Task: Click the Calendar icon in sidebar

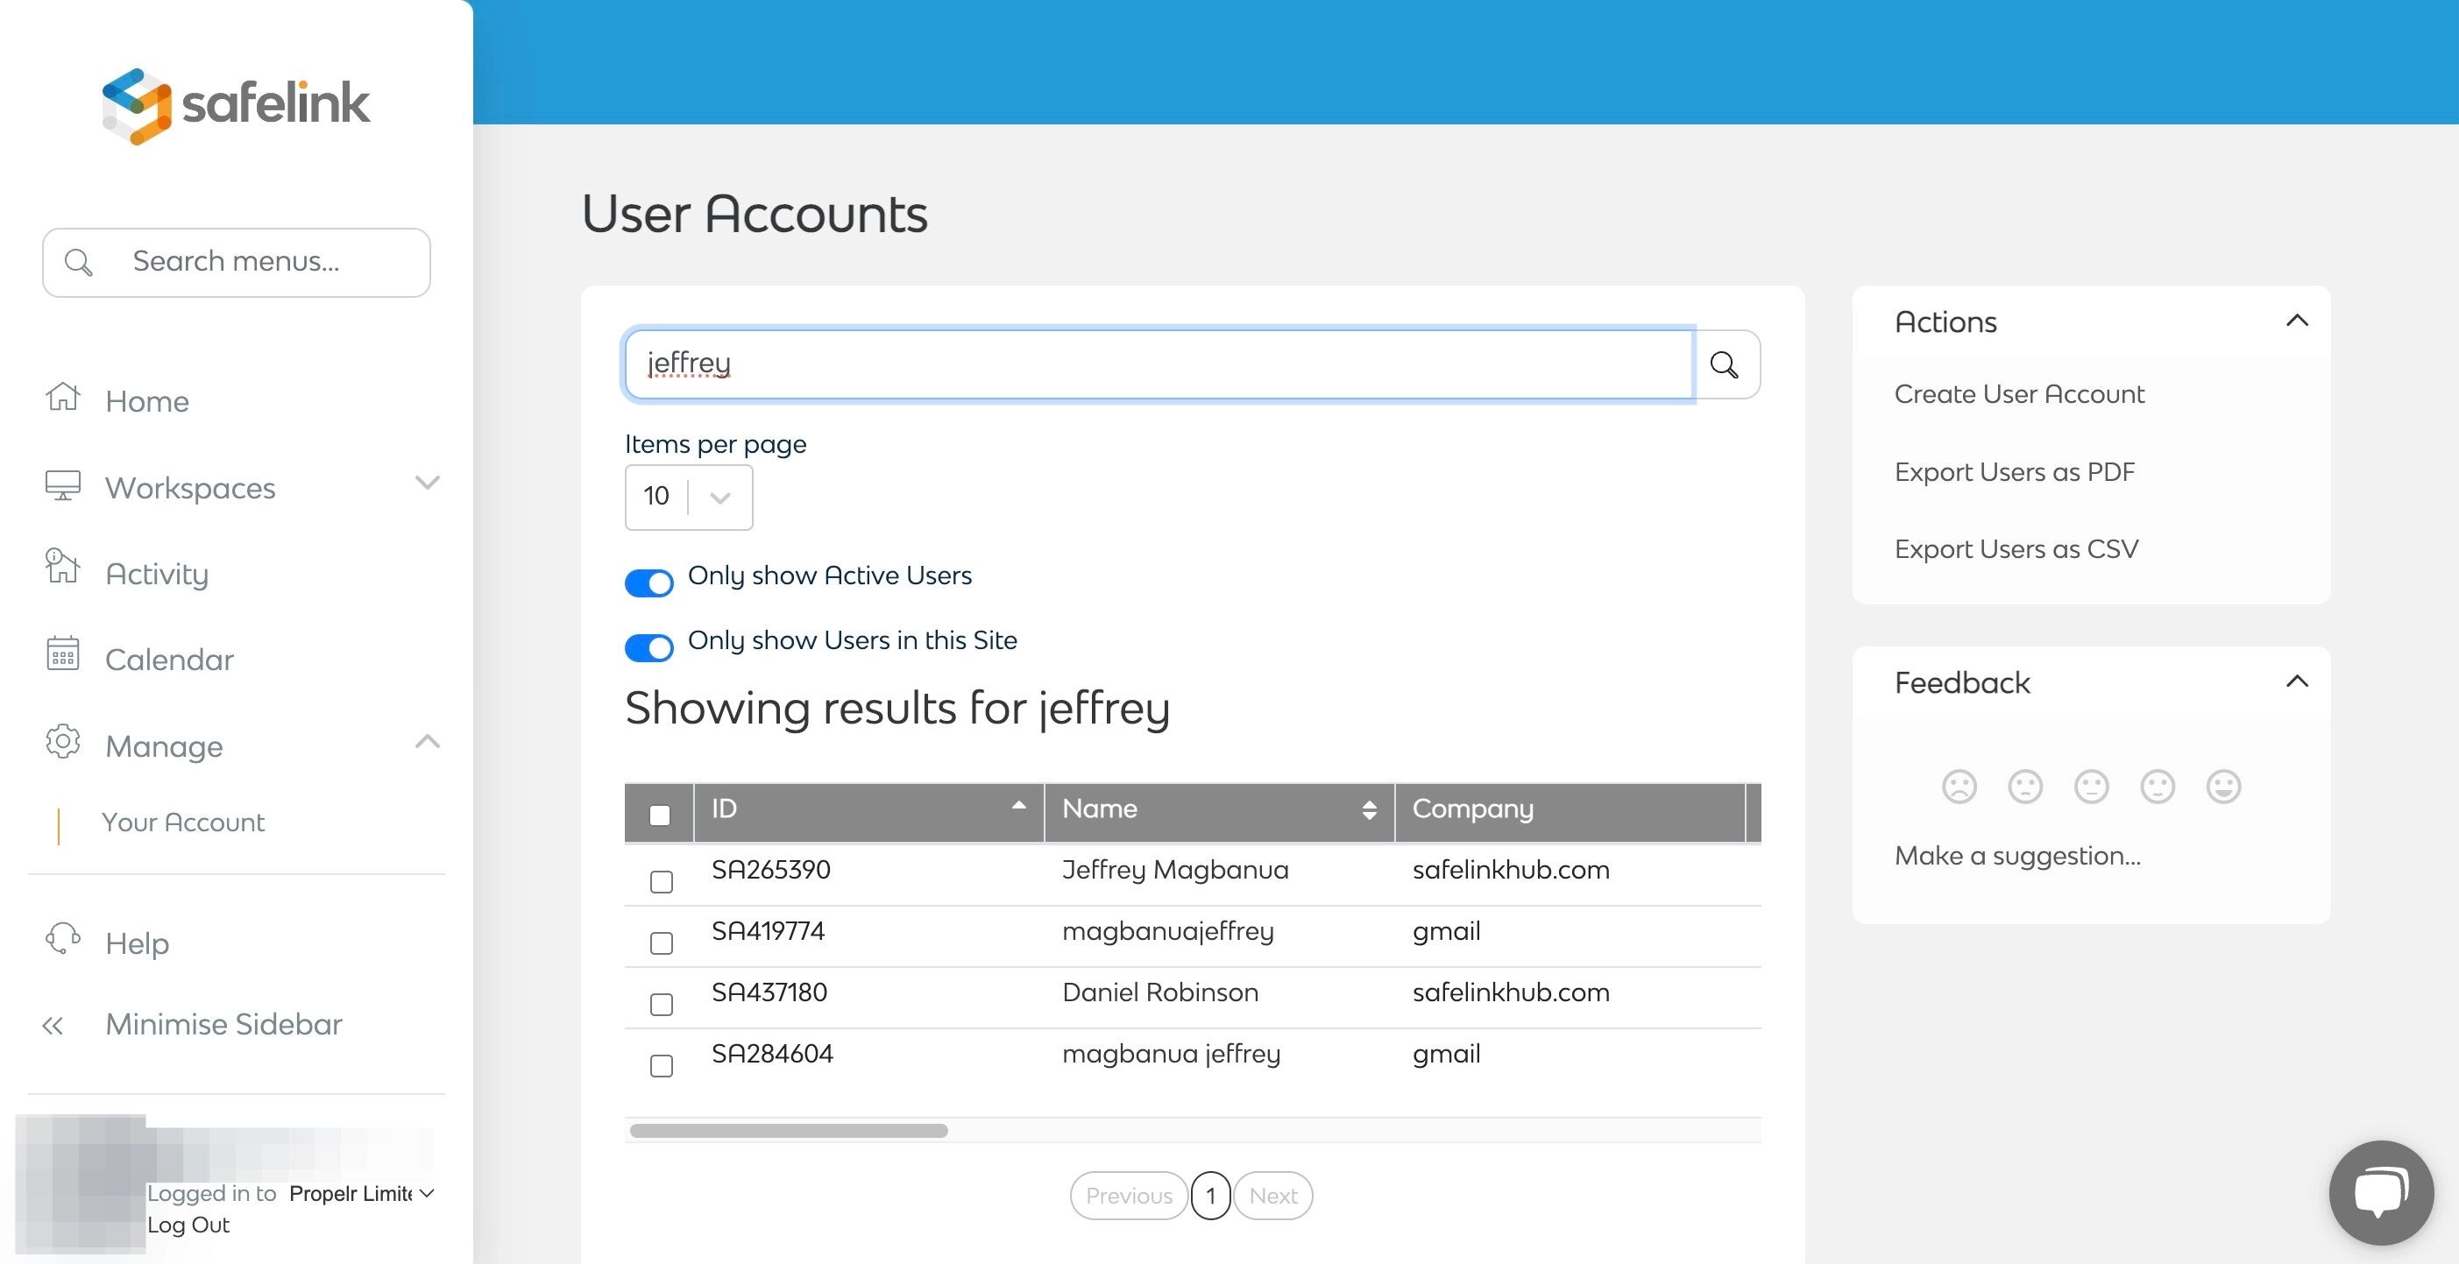Action: coord(63,654)
